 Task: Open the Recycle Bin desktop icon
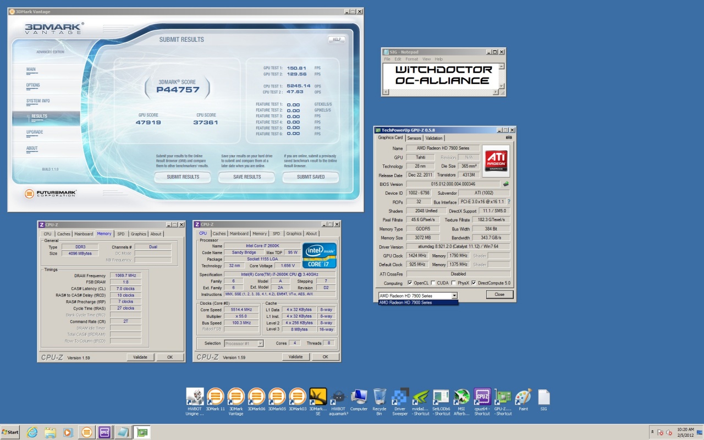coord(380,397)
